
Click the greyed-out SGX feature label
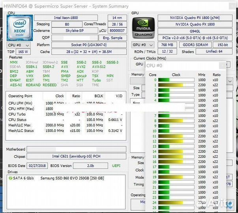pos(80,85)
